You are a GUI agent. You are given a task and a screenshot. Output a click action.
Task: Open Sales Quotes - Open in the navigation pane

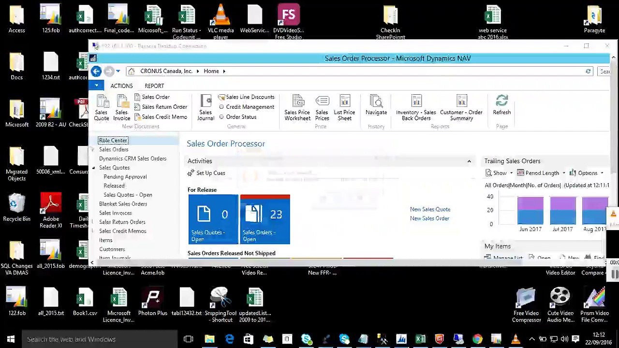click(128, 195)
